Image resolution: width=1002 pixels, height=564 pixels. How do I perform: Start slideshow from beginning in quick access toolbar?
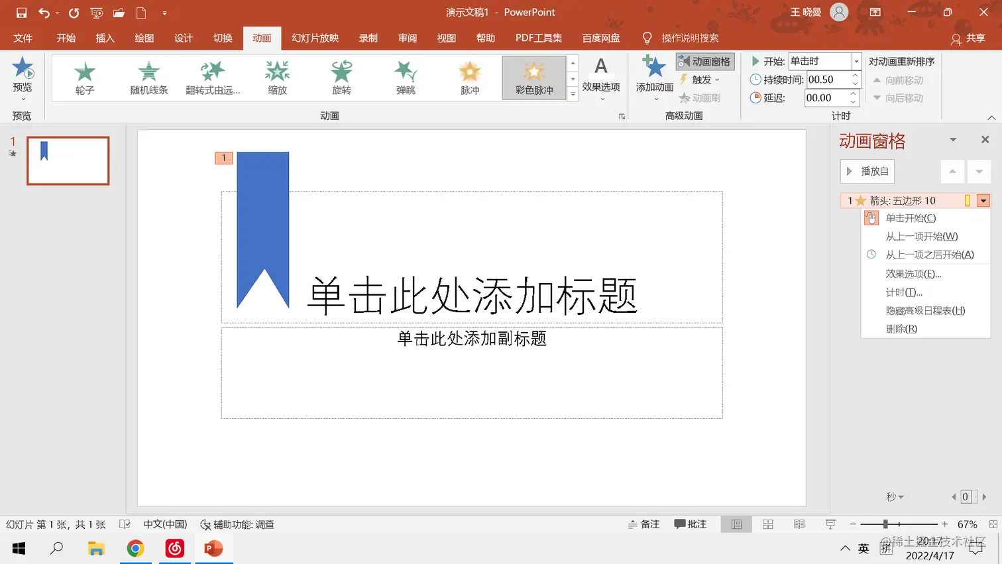[97, 13]
